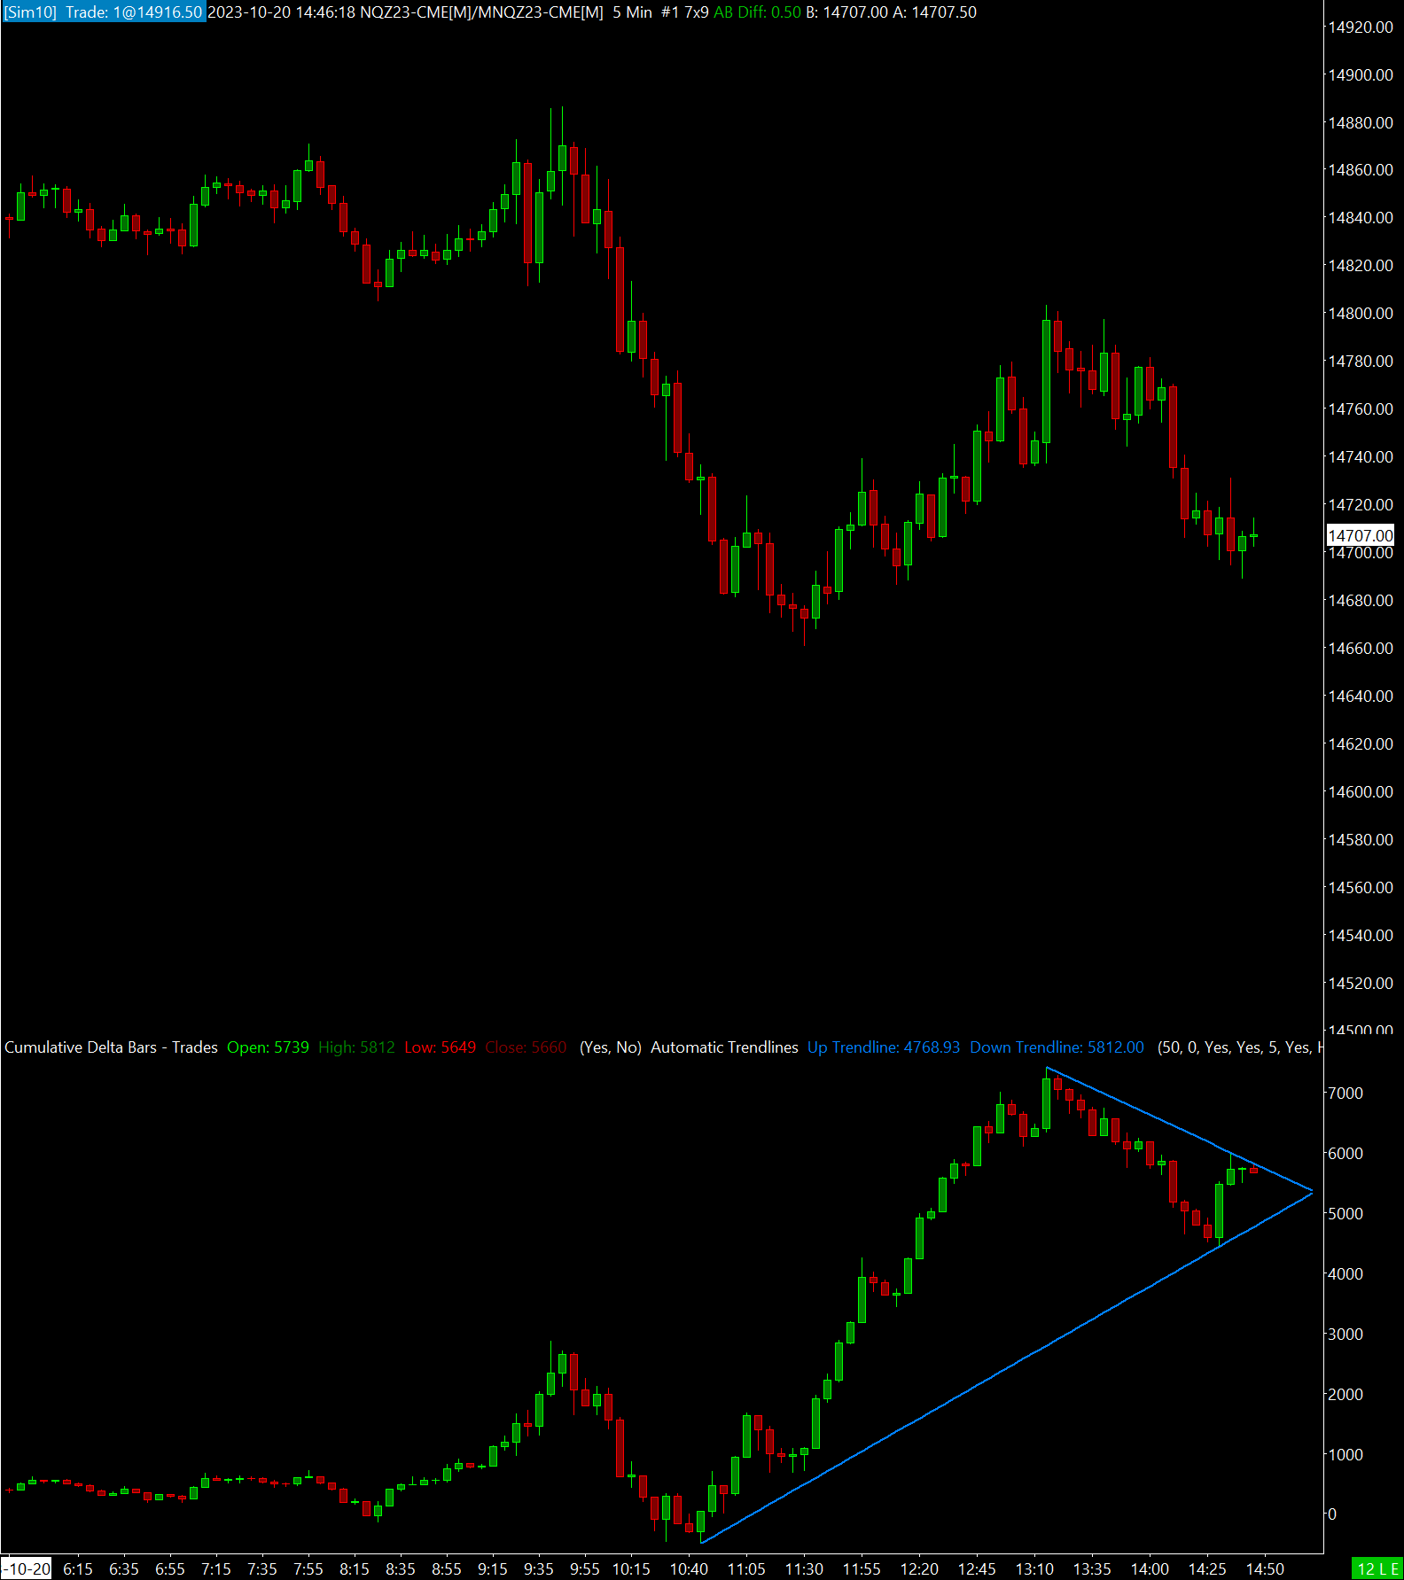Click the 12:20 time axis label
Screen dimensions: 1404x1580
tap(919, 1569)
